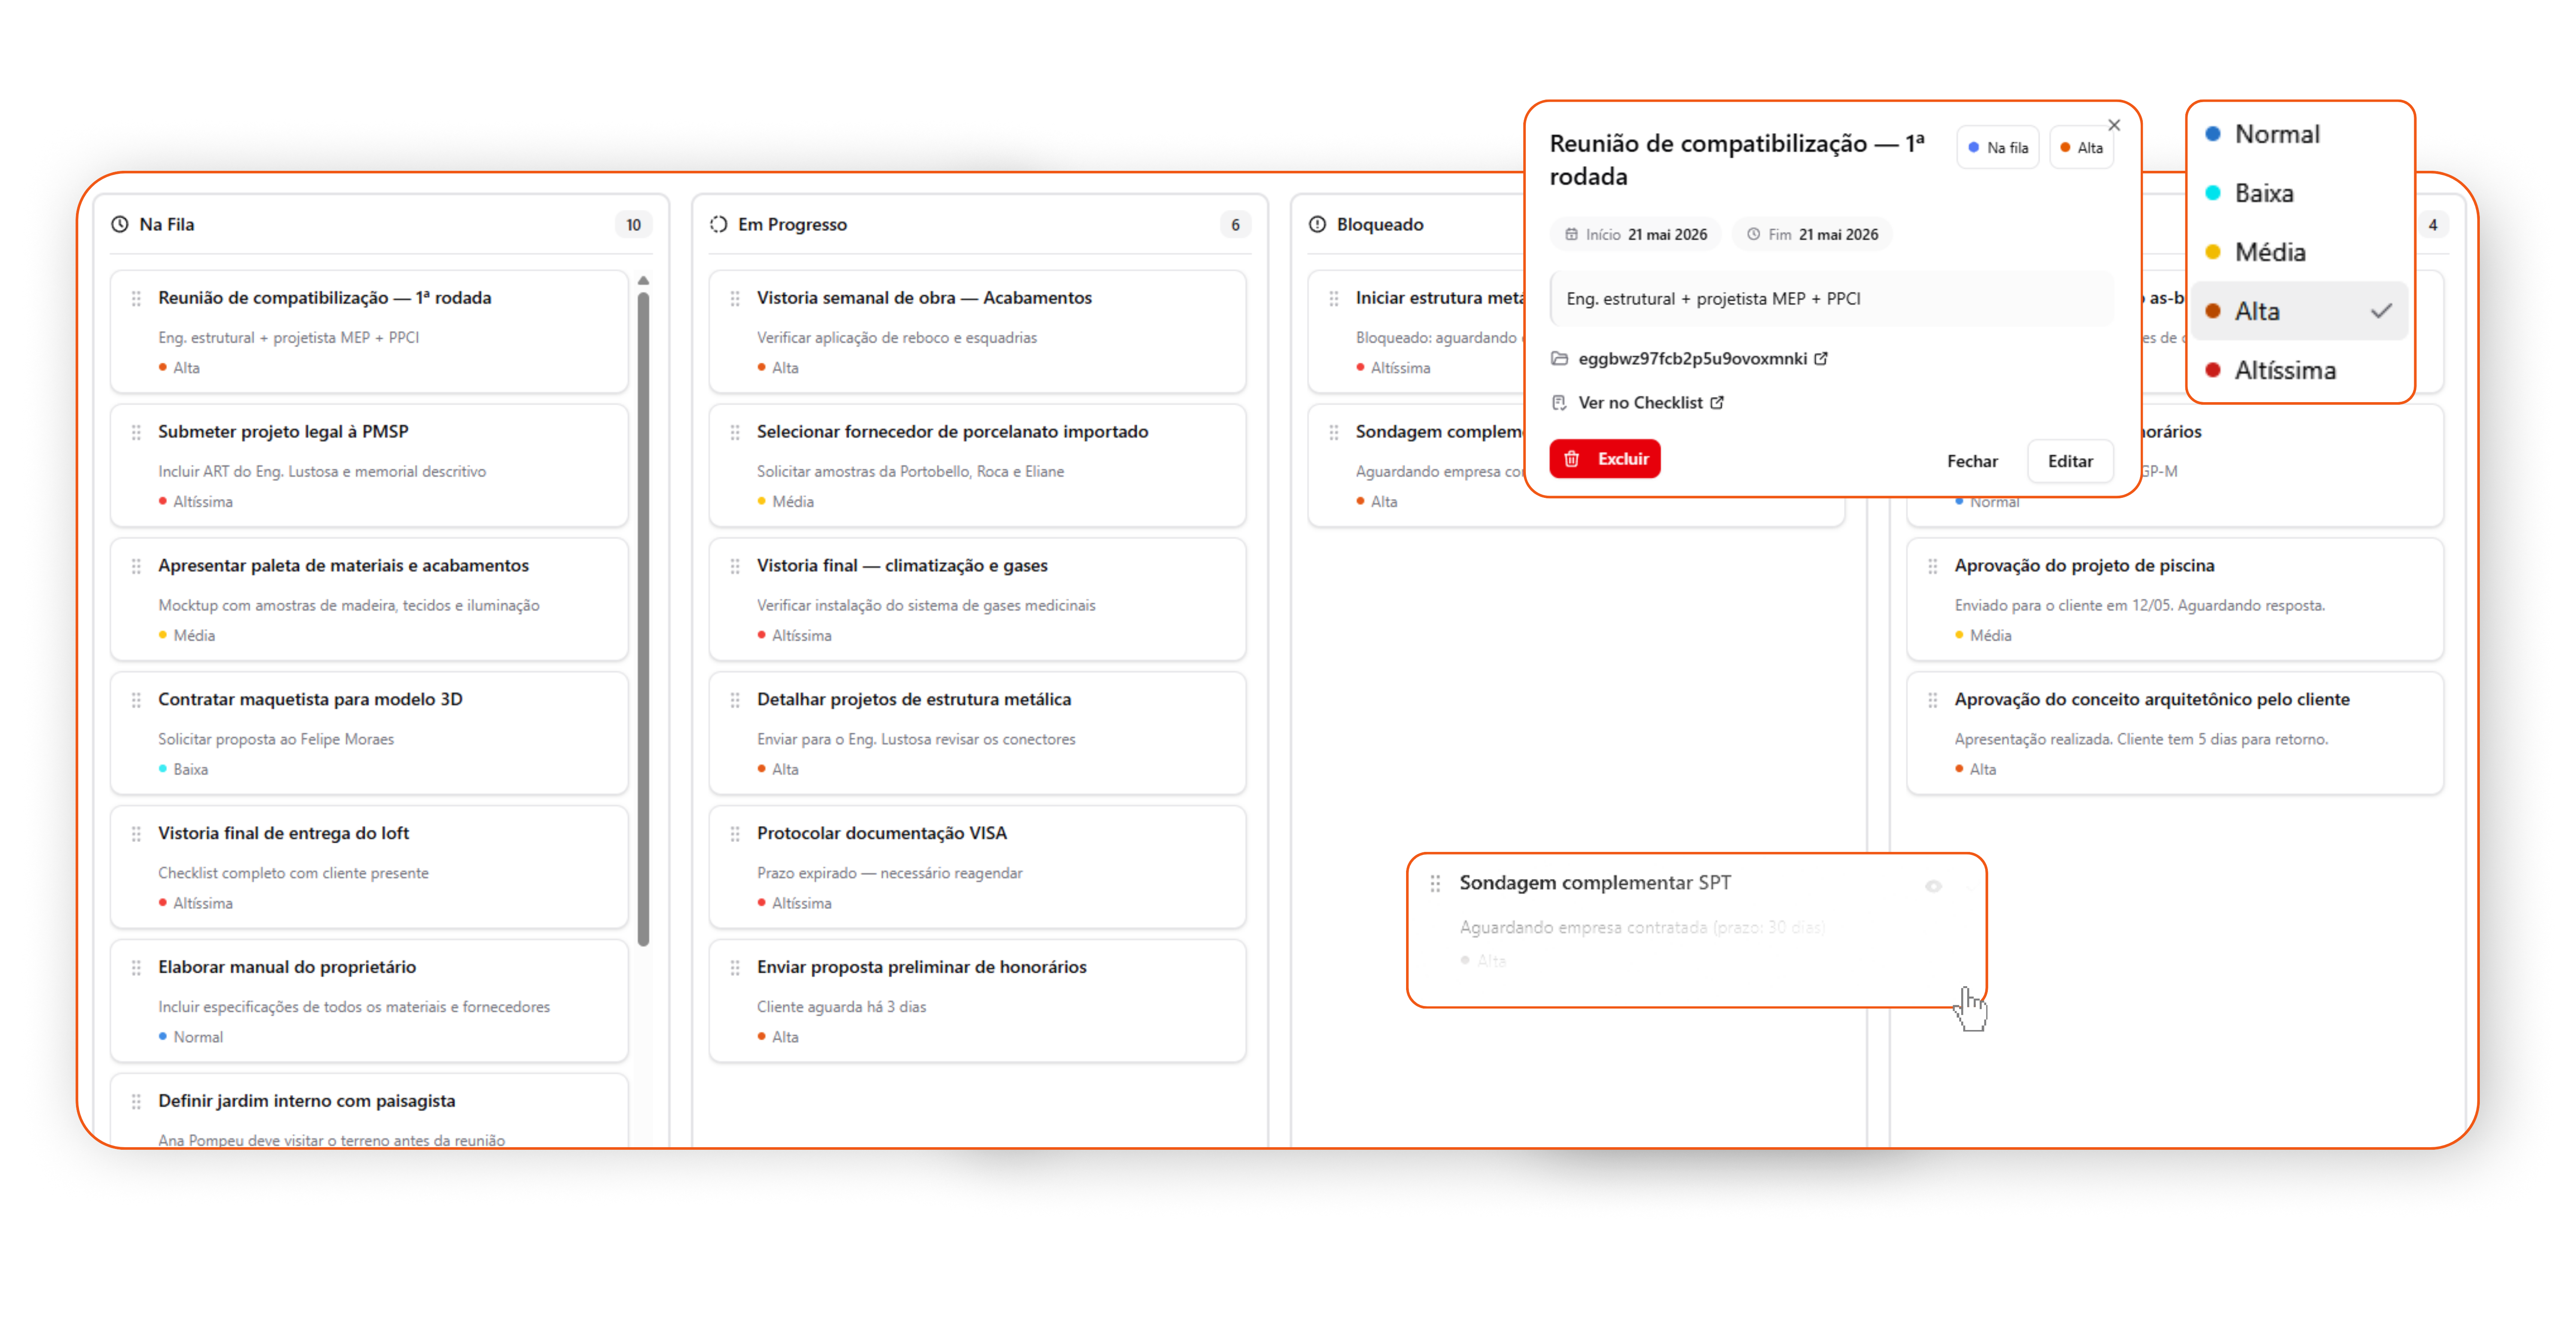Click drag handle of Detalhar projetos de estrutura card
The image size is (2576, 1321).
(x=735, y=700)
